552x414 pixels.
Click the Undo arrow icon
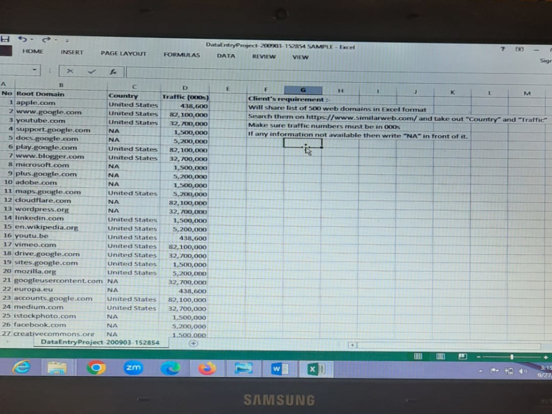click(23, 39)
